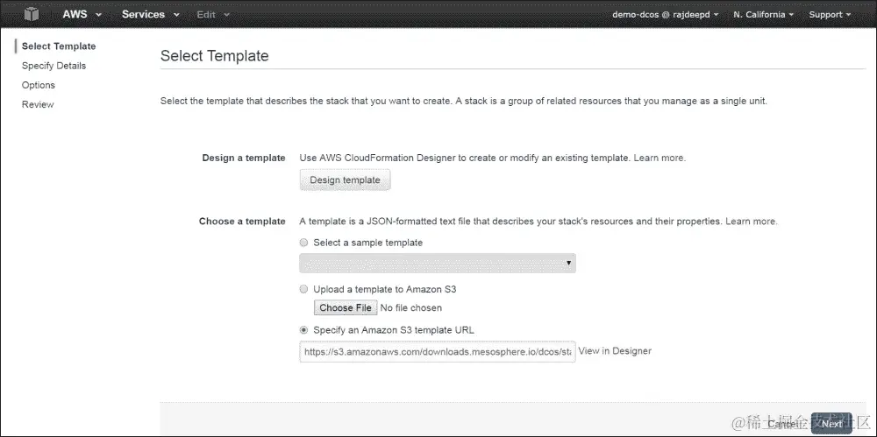Click the Next button

pos(831,424)
